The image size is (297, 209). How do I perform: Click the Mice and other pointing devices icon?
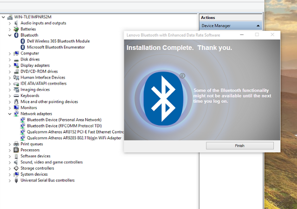point(16,102)
